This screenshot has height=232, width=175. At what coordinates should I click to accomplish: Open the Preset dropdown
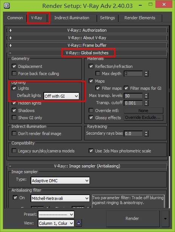coord(56,215)
